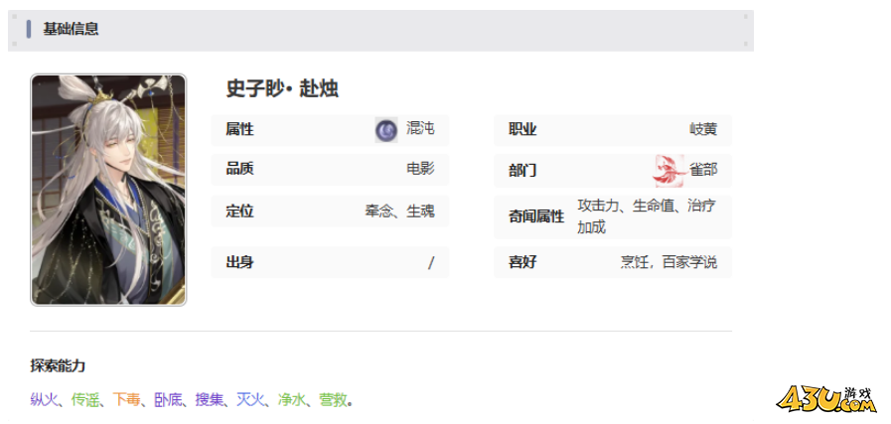
Task: Open the 史子眇 character portrait image
Action: tap(108, 190)
